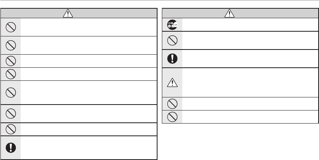The width and height of the screenshot is (319, 160).
Task: Select the third prohibition icon in left table
Action: [x=11, y=61]
